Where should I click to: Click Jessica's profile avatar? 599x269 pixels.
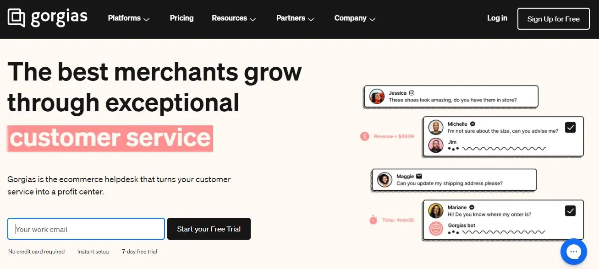(x=377, y=97)
